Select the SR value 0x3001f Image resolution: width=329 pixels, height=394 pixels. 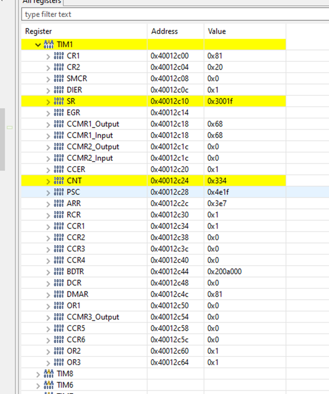[x=220, y=101]
